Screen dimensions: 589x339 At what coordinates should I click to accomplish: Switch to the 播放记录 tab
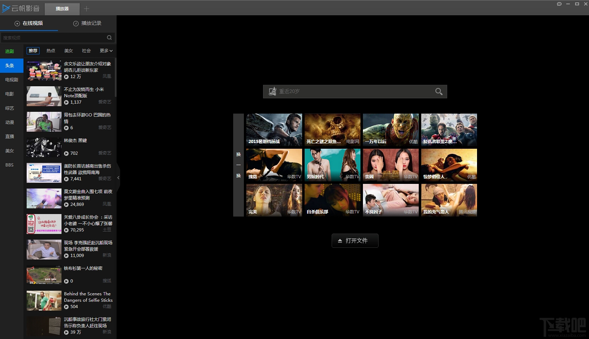tap(87, 23)
